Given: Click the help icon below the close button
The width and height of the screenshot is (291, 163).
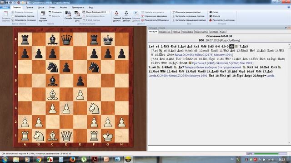Looking at the screenshot, I should click(289, 7).
